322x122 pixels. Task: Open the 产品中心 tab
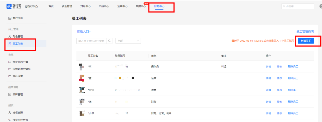pyautogui.click(x=104, y=6)
